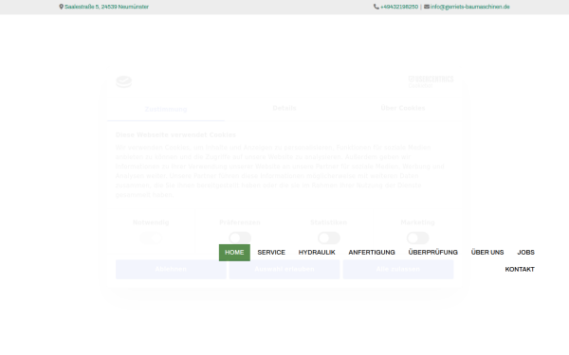Open the Über Cookies tab
The width and height of the screenshot is (569, 355).
click(x=403, y=108)
